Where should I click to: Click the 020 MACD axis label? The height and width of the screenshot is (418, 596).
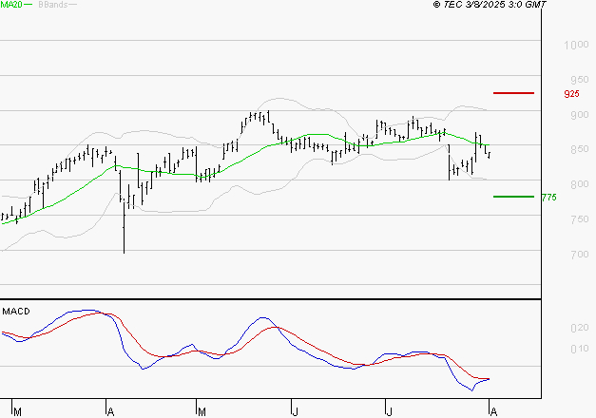tap(580, 328)
